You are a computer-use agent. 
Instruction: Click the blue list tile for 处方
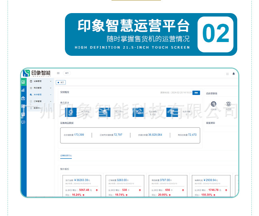pyautogui.click(x=172, y=112)
